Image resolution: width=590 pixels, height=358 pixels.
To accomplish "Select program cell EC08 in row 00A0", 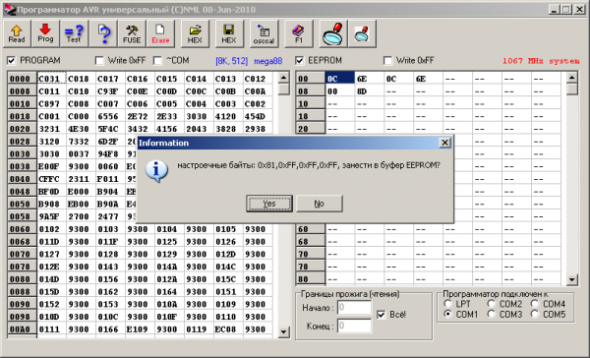I will point(228,329).
